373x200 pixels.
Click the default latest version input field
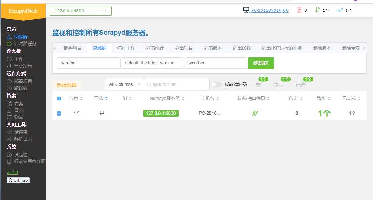coord(152,63)
